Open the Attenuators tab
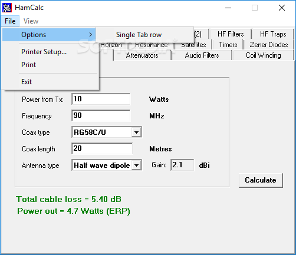 point(142,55)
